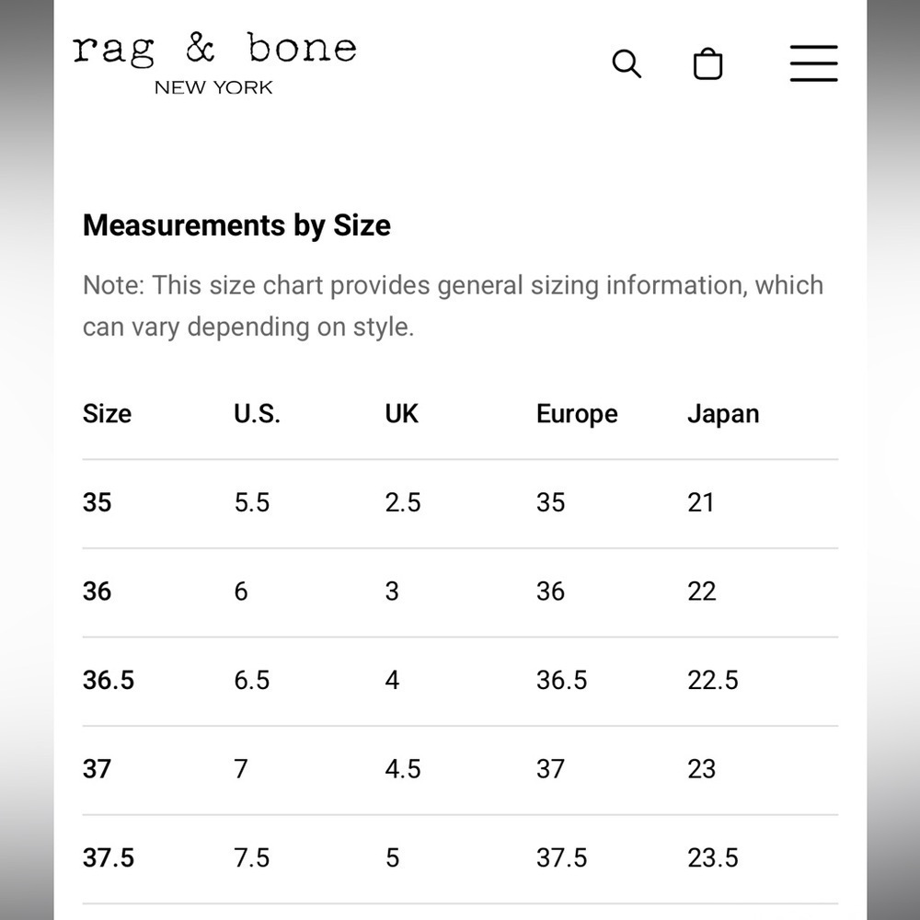This screenshot has height=920, width=920.
Task: Click the Japan value 22.5
Action: (712, 680)
